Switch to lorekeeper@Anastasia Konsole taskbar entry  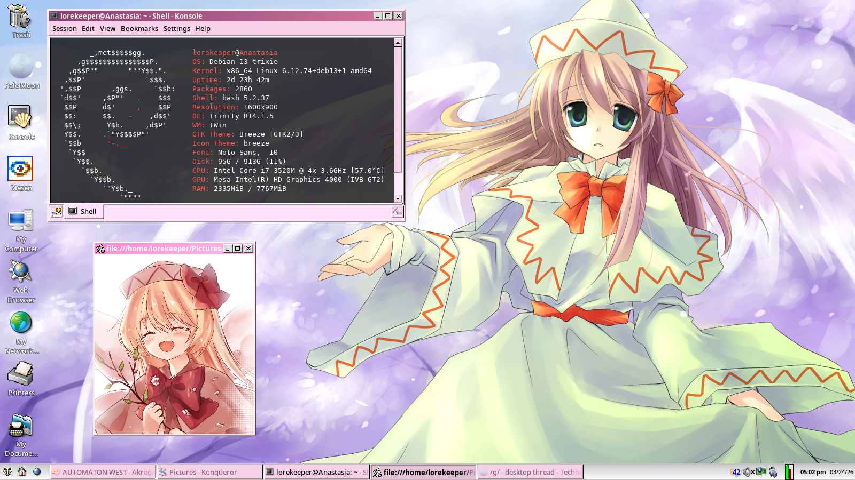coord(316,472)
